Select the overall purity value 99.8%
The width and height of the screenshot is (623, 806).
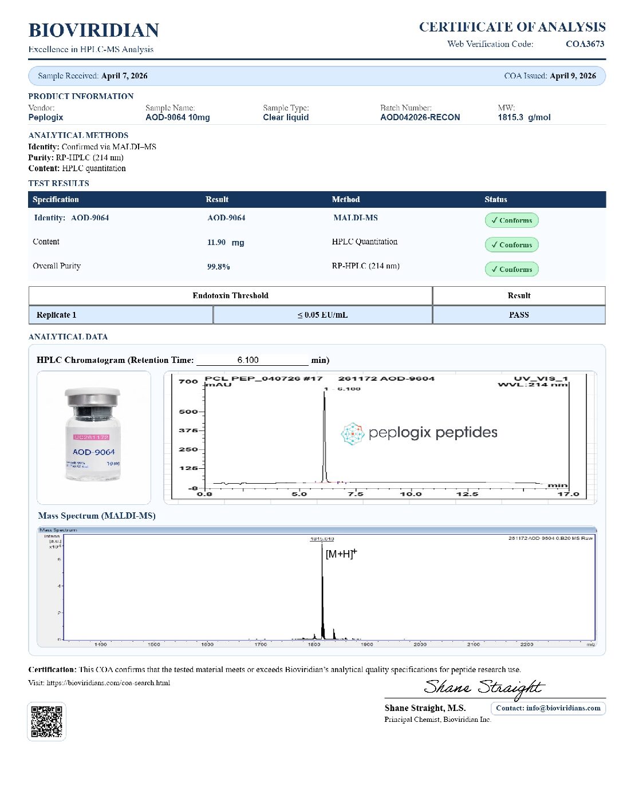(x=219, y=267)
